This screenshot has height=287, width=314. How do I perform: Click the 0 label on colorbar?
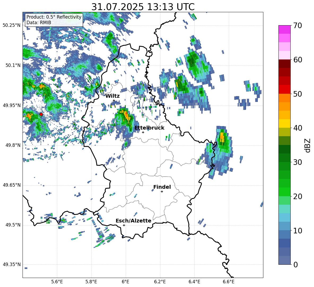click(x=295, y=264)
